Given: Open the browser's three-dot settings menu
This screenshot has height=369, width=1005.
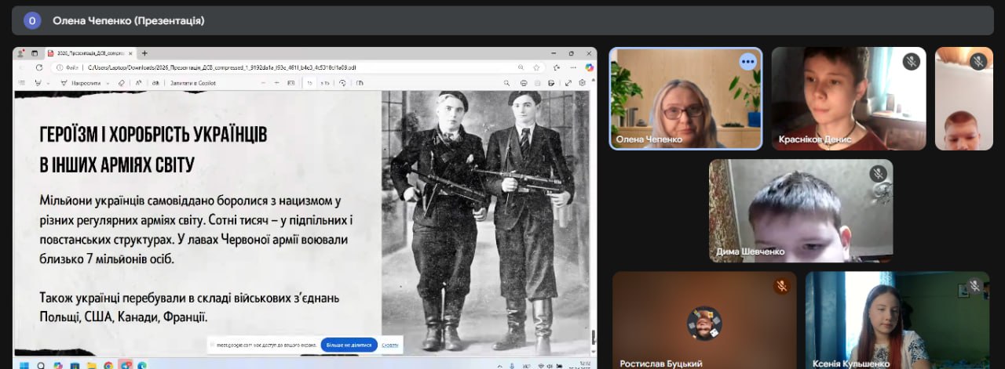Looking at the screenshot, I should pyautogui.click(x=574, y=67).
